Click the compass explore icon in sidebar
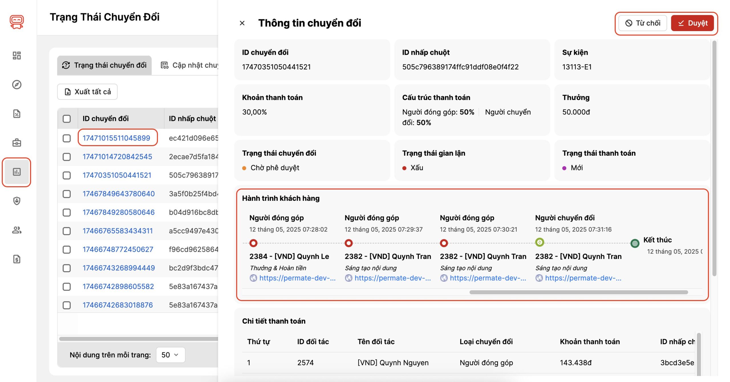Viewport: 730px width, 382px height. (17, 85)
